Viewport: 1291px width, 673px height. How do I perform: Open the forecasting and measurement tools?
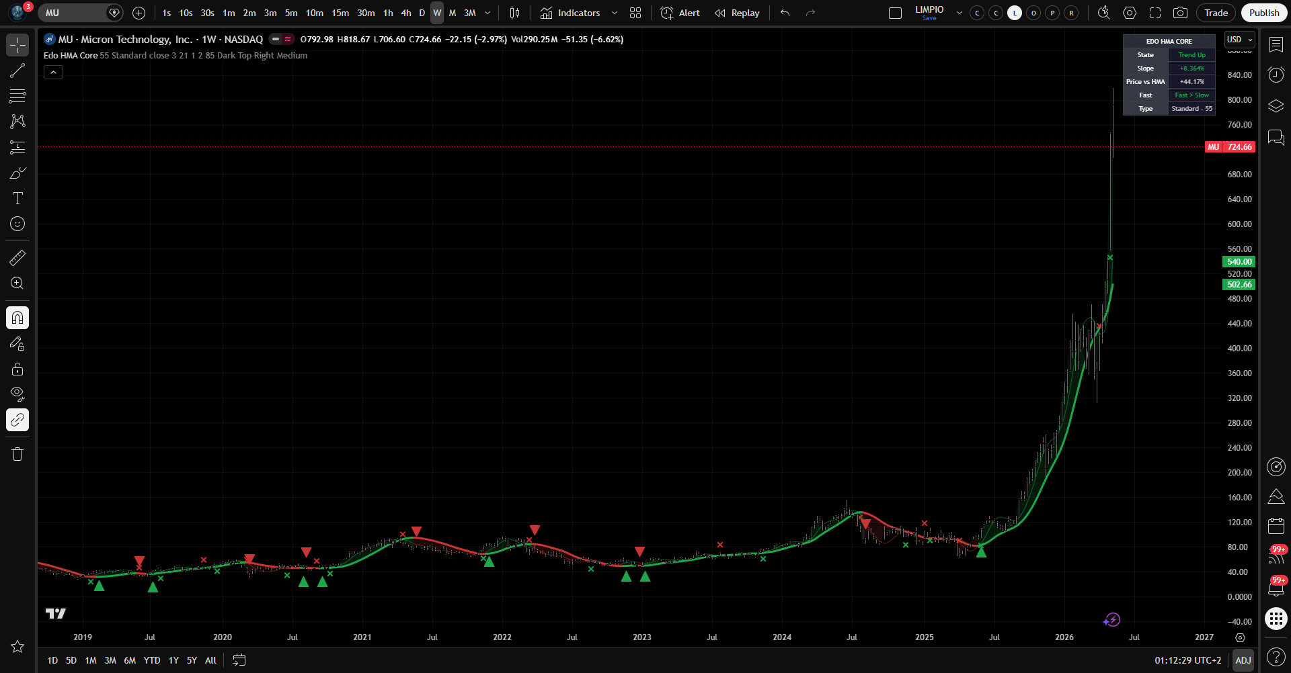point(17,147)
